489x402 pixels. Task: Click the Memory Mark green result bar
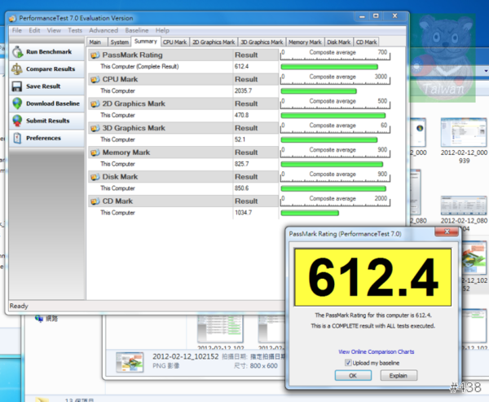click(x=332, y=164)
